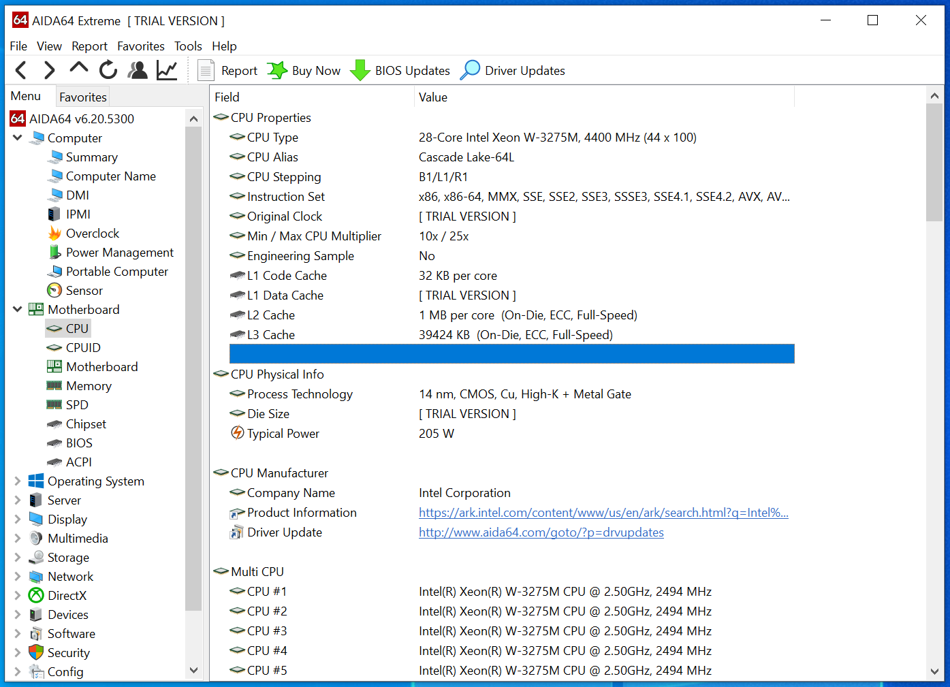The height and width of the screenshot is (687, 950).
Task: Expand the Operating System node
Action: pos(18,481)
